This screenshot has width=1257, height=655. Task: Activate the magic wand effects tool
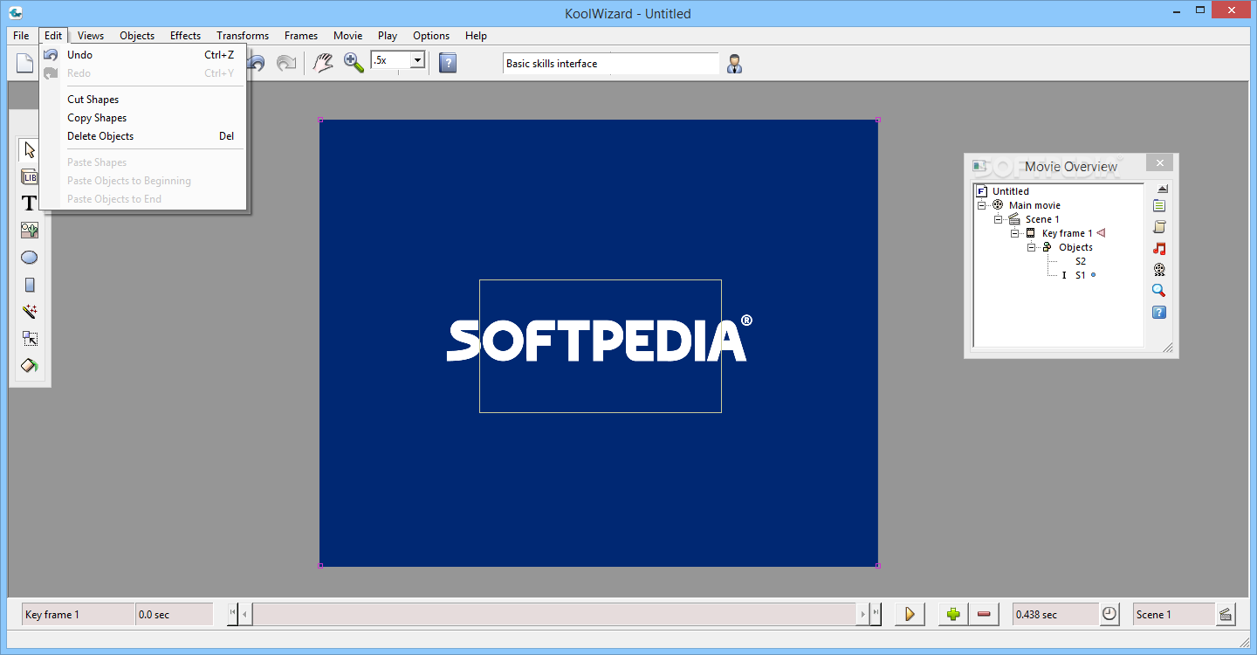pyautogui.click(x=30, y=312)
